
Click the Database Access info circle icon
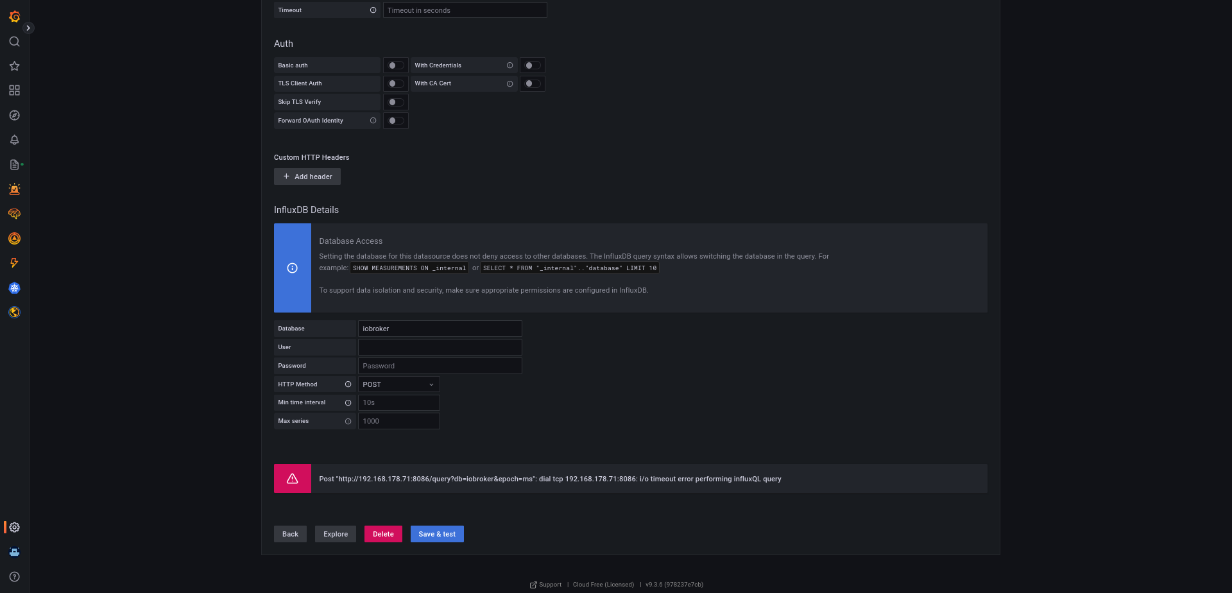point(292,268)
